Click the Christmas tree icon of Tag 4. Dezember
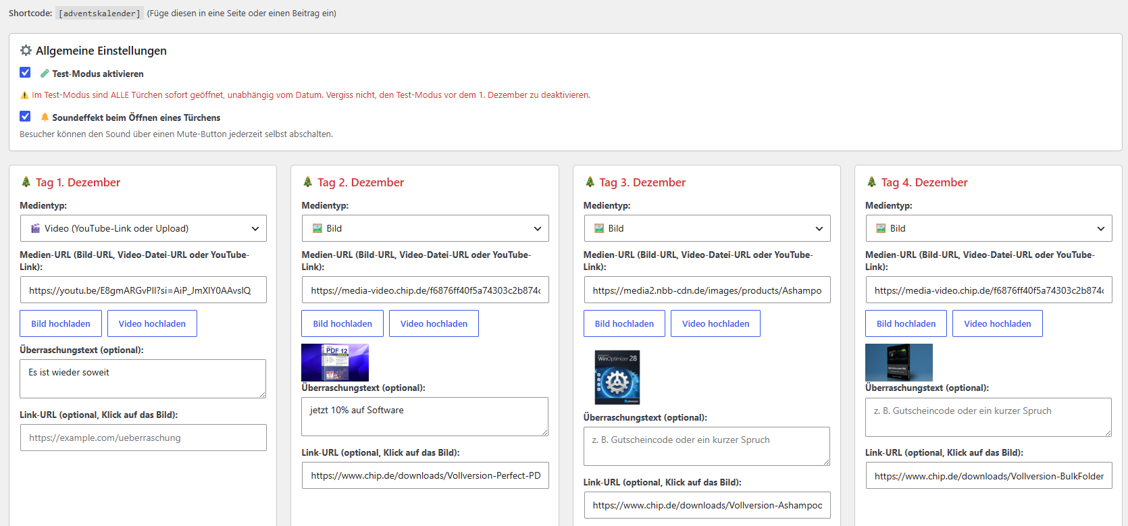Image resolution: width=1128 pixels, height=526 pixels. pos(871,182)
